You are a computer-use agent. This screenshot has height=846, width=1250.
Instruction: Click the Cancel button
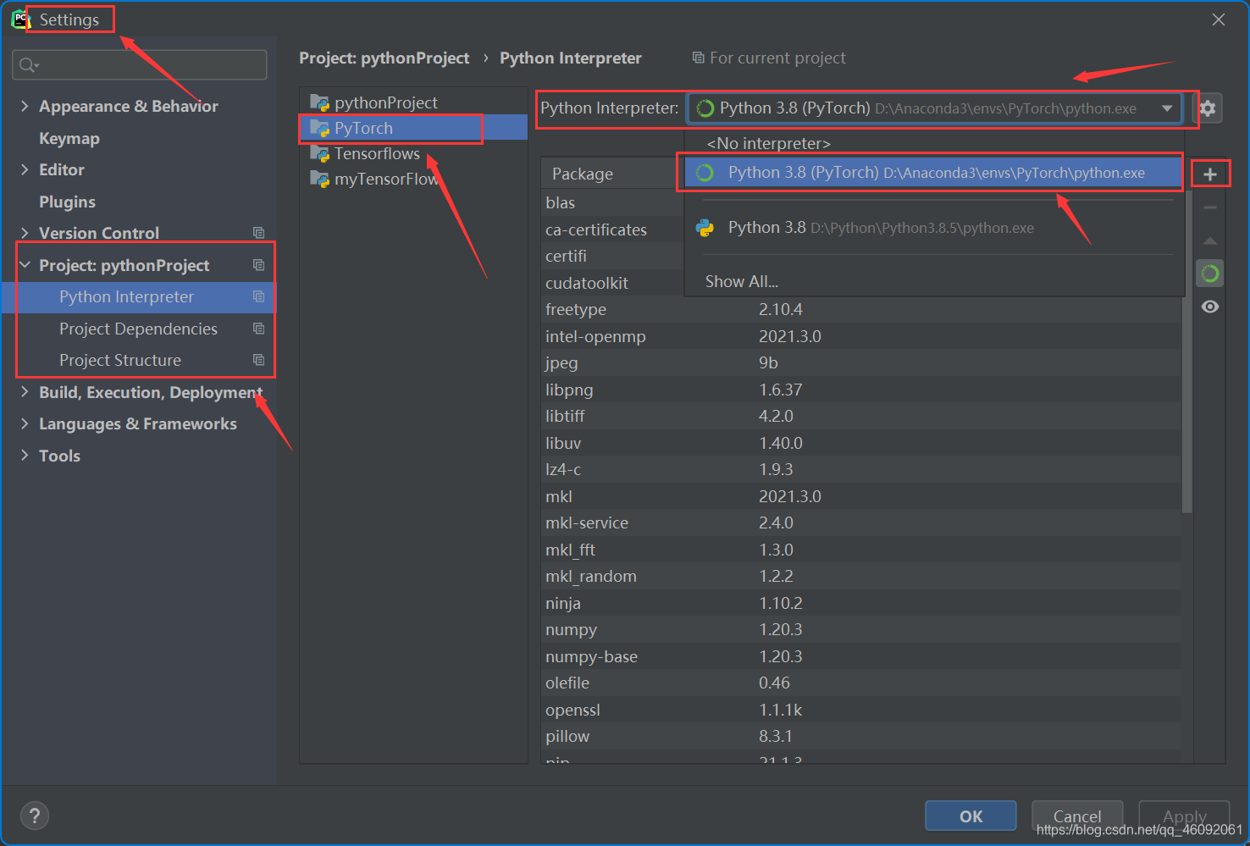[1077, 816]
